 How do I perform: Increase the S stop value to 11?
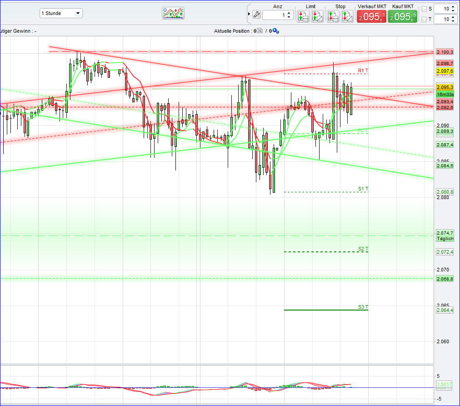pos(453,7)
